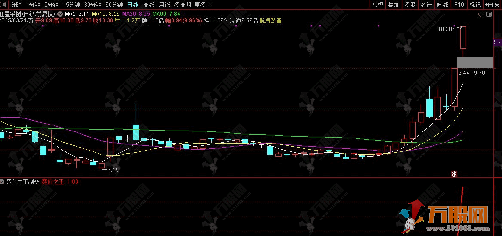
Task: Switch to the 月线 monthly chart tab
Action: coord(165,5)
